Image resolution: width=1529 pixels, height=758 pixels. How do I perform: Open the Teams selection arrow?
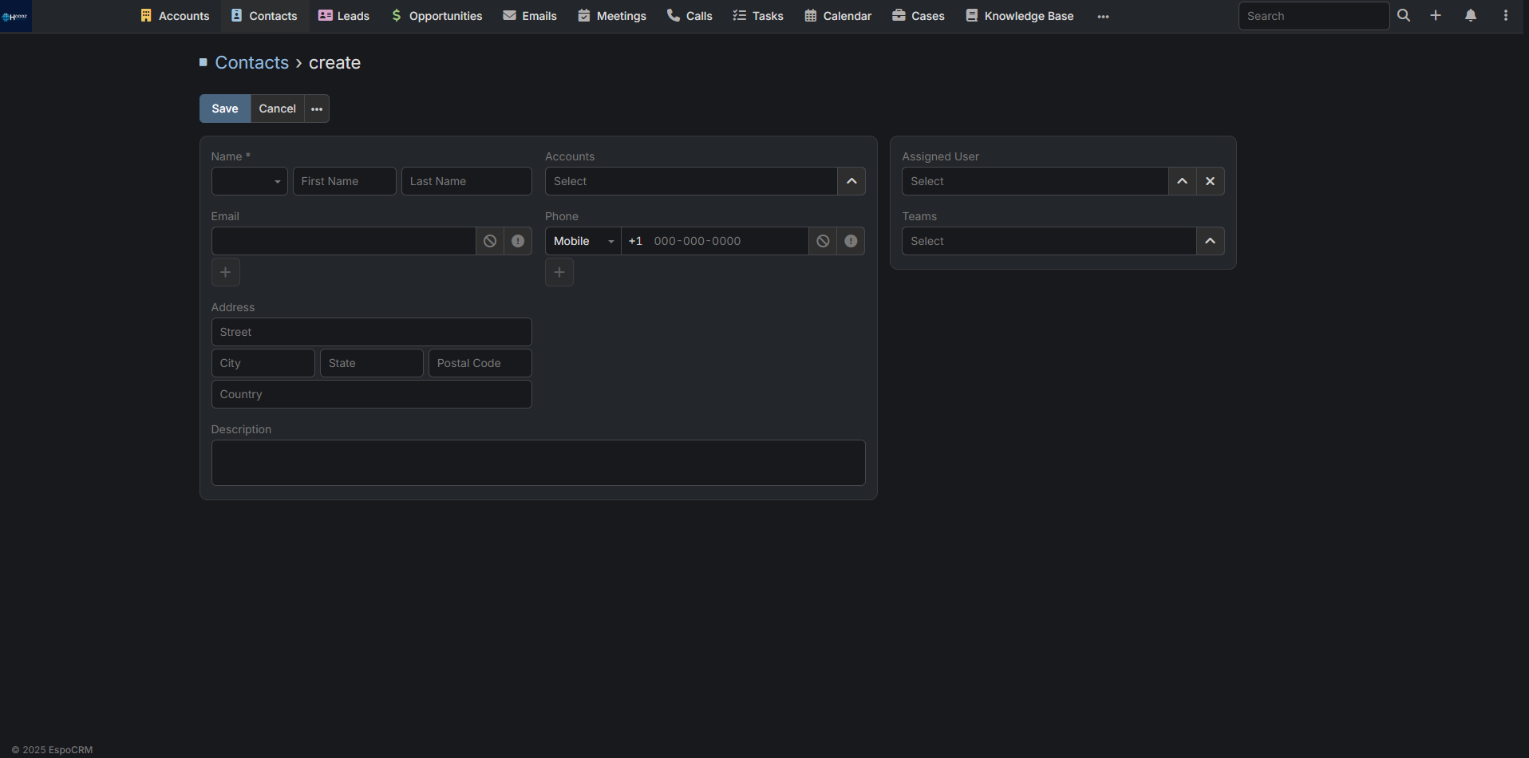click(1211, 241)
